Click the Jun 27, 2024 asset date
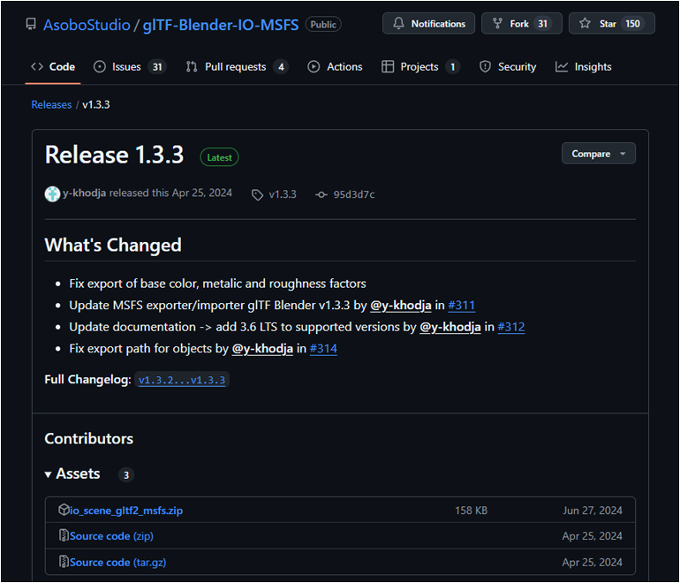 point(593,511)
